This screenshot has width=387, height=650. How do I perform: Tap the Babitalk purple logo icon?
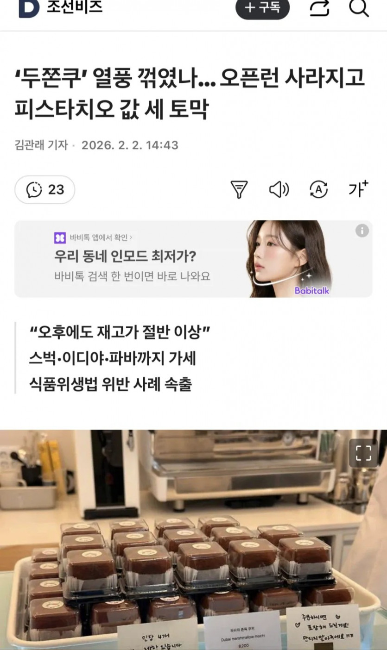[60, 238]
